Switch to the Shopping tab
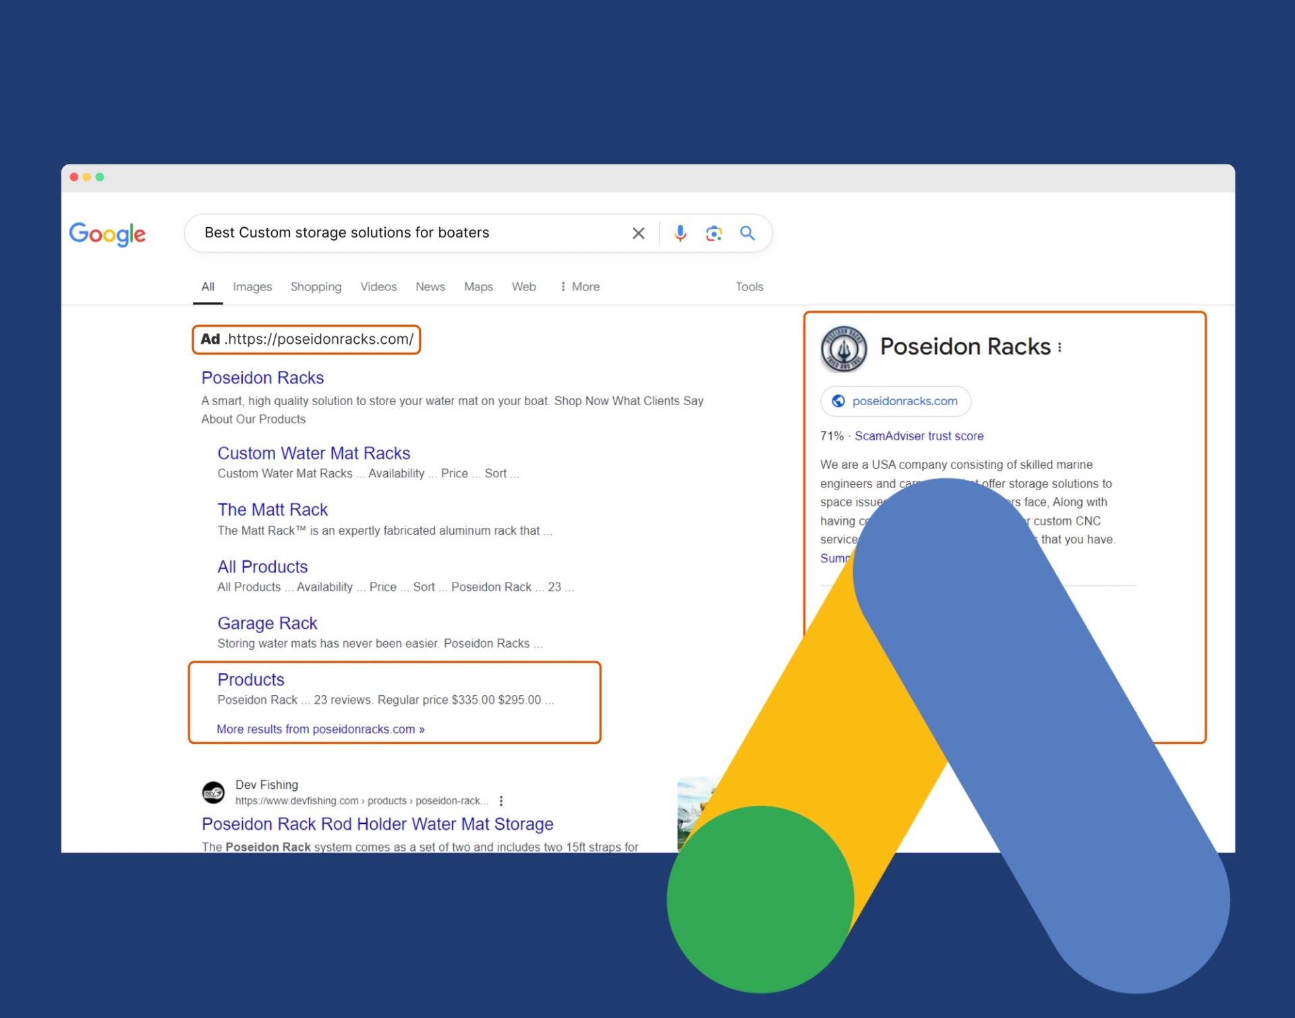Screen dimensions: 1295x1018 (x=316, y=287)
